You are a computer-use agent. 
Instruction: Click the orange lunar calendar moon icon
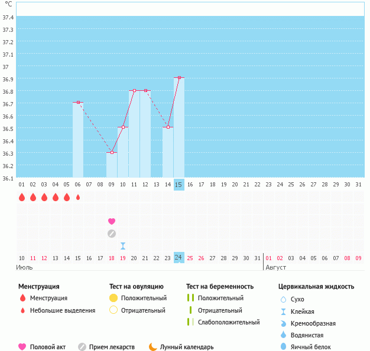click(153, 347)
